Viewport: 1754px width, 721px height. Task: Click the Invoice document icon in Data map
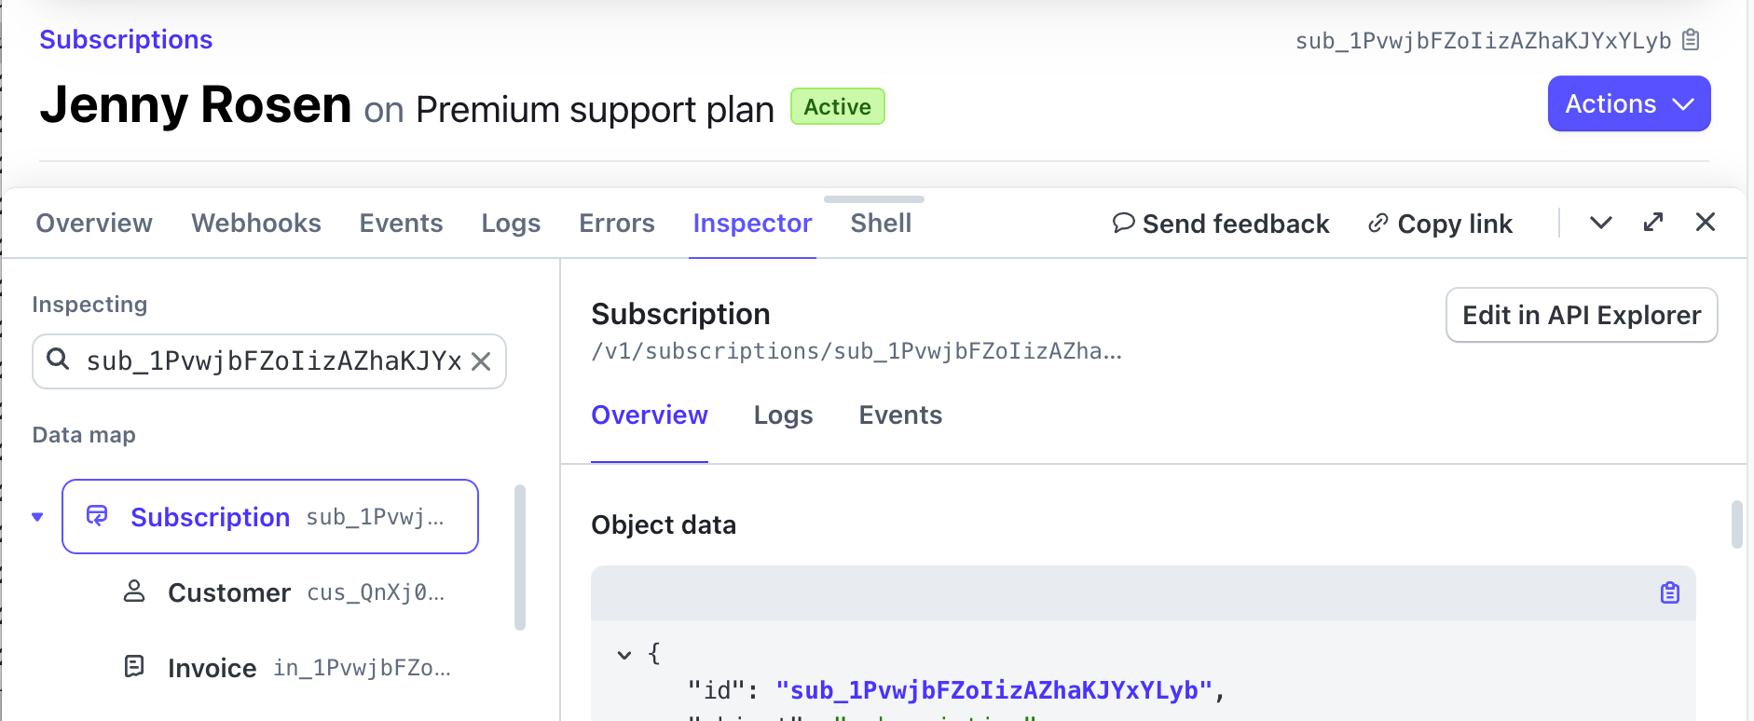[134, 667]
